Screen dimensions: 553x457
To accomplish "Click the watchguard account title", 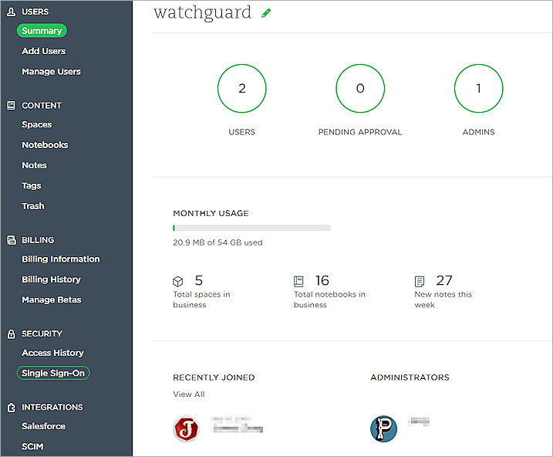I will click(x=202, y=12).
